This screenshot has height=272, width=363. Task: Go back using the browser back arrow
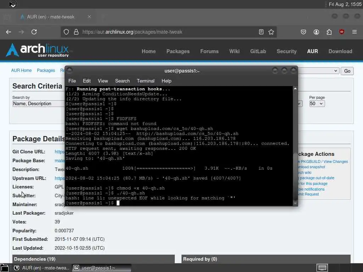9,32
